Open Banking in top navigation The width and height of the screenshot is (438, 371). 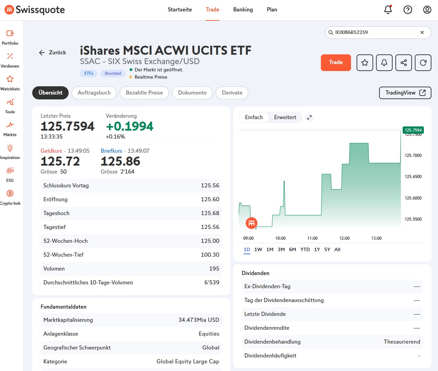[x=243, y=10]
